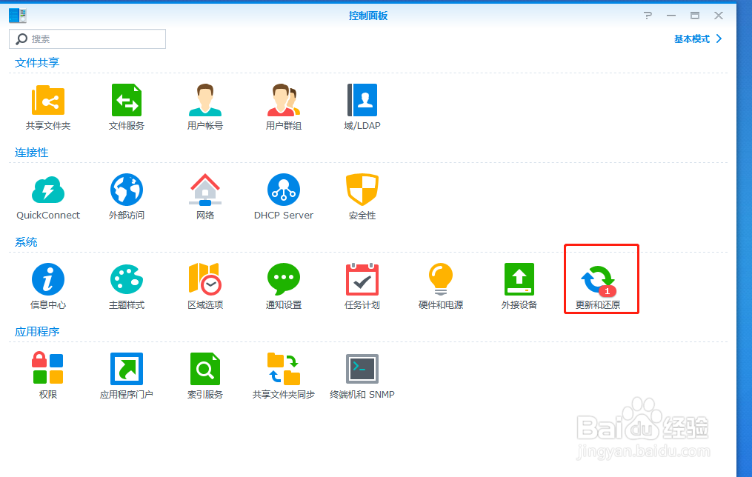Open the 信息中心 info center icon
Image resolution: width=752 pixels, height=477 pixels.
(48, 279)
